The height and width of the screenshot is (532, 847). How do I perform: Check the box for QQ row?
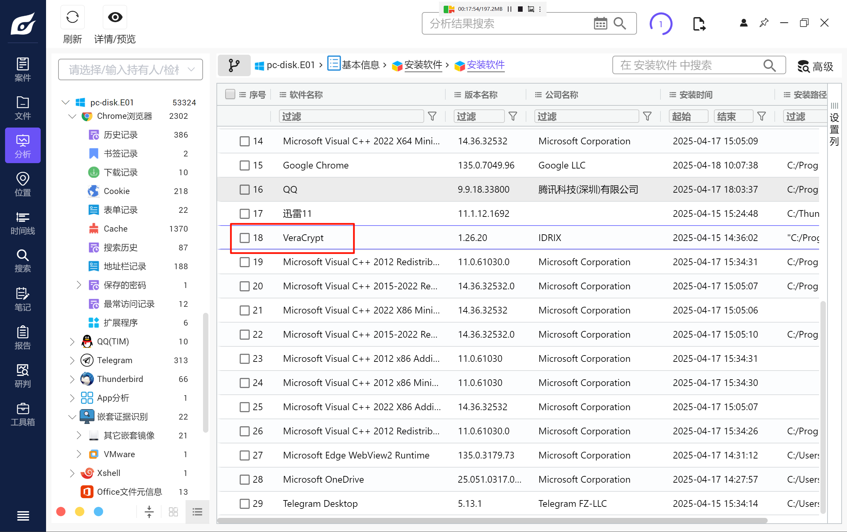(x=244, y=190)
